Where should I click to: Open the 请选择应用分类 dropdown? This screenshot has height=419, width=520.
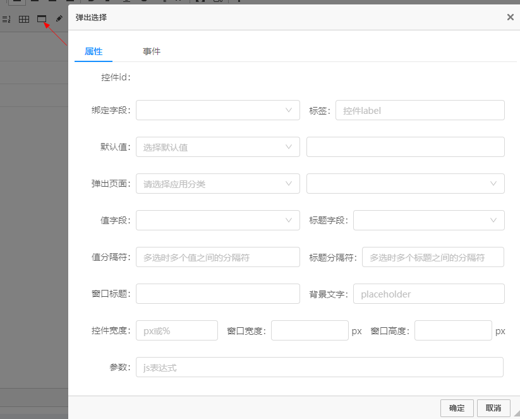218,184
